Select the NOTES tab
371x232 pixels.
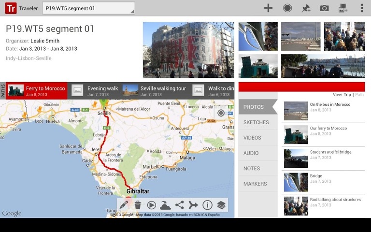[x=252, y=169]
